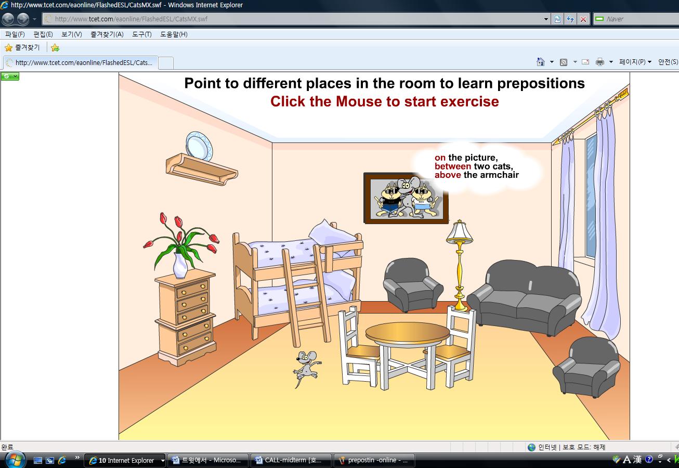Stop loading the page
This screenshot has width=679, height=468.
582,19
